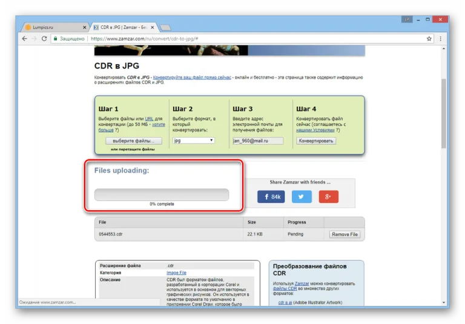465x324 pixels.
Task: Click the Категория row label
Action: pos(110,273)
